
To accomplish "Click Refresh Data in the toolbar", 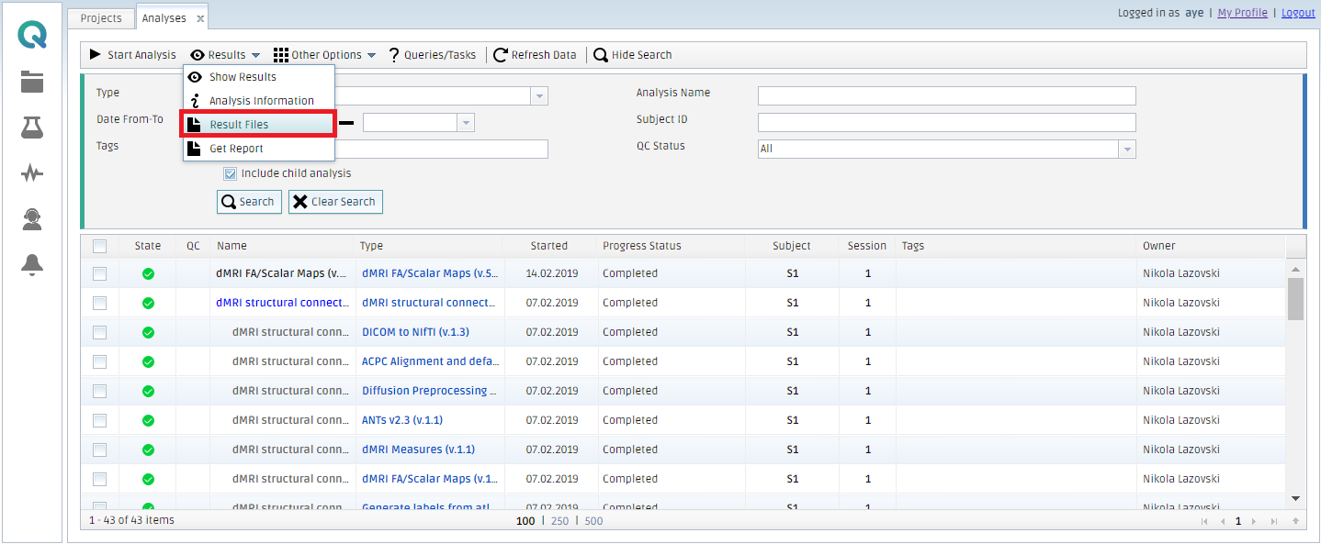I will 536,55.
